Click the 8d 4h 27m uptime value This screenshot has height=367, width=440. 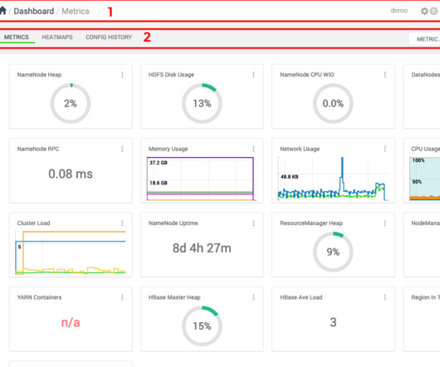click(202, 248)
